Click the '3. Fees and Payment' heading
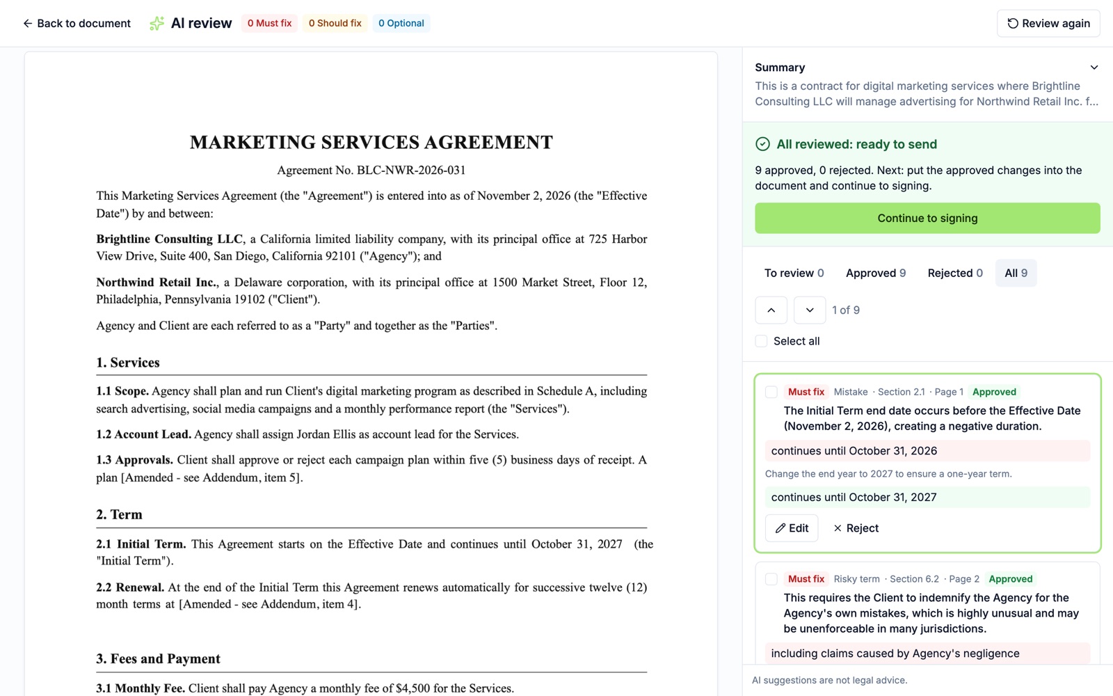1113x696 pixels. 158,659
